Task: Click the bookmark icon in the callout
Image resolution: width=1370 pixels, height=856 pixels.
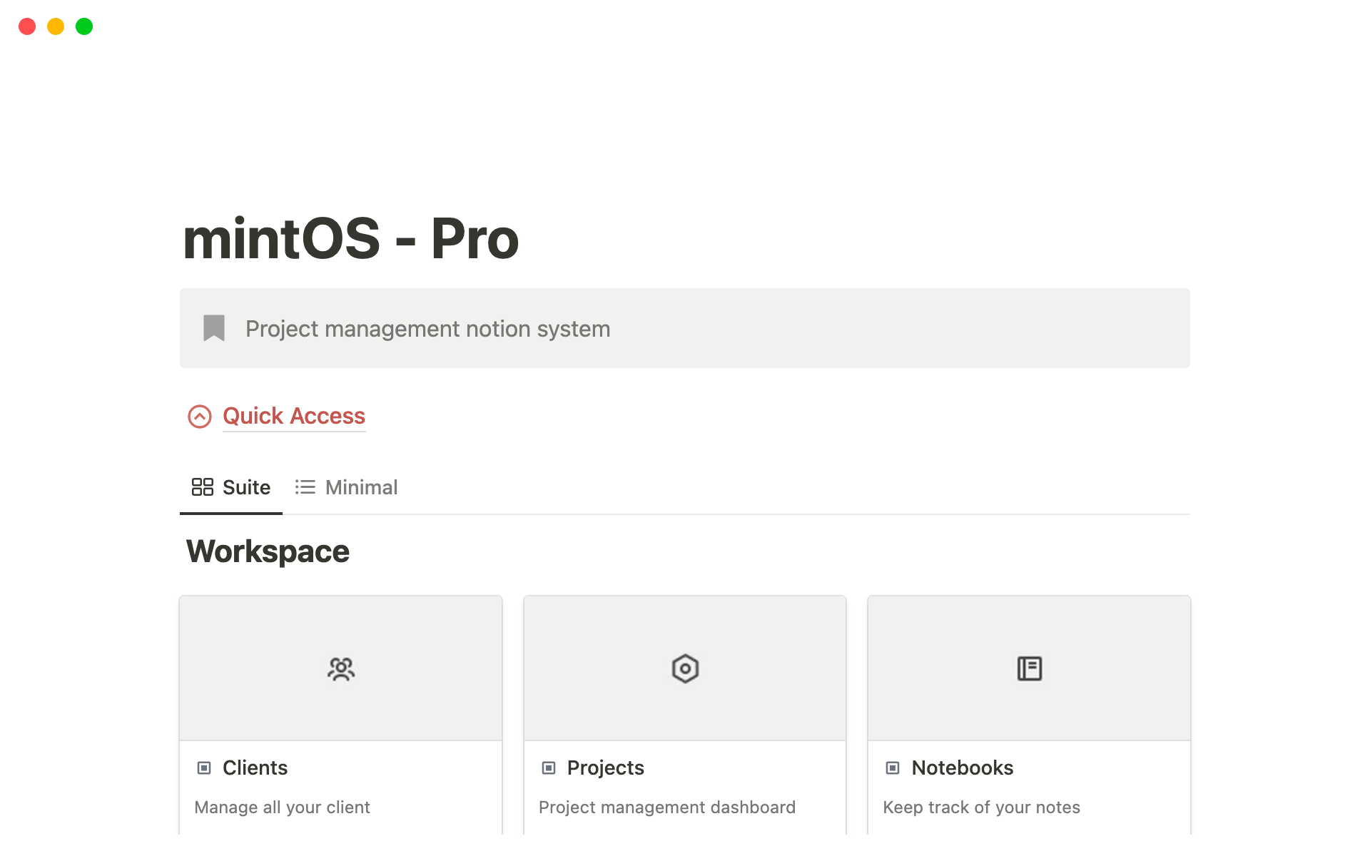Action: (x=214, y=328)
